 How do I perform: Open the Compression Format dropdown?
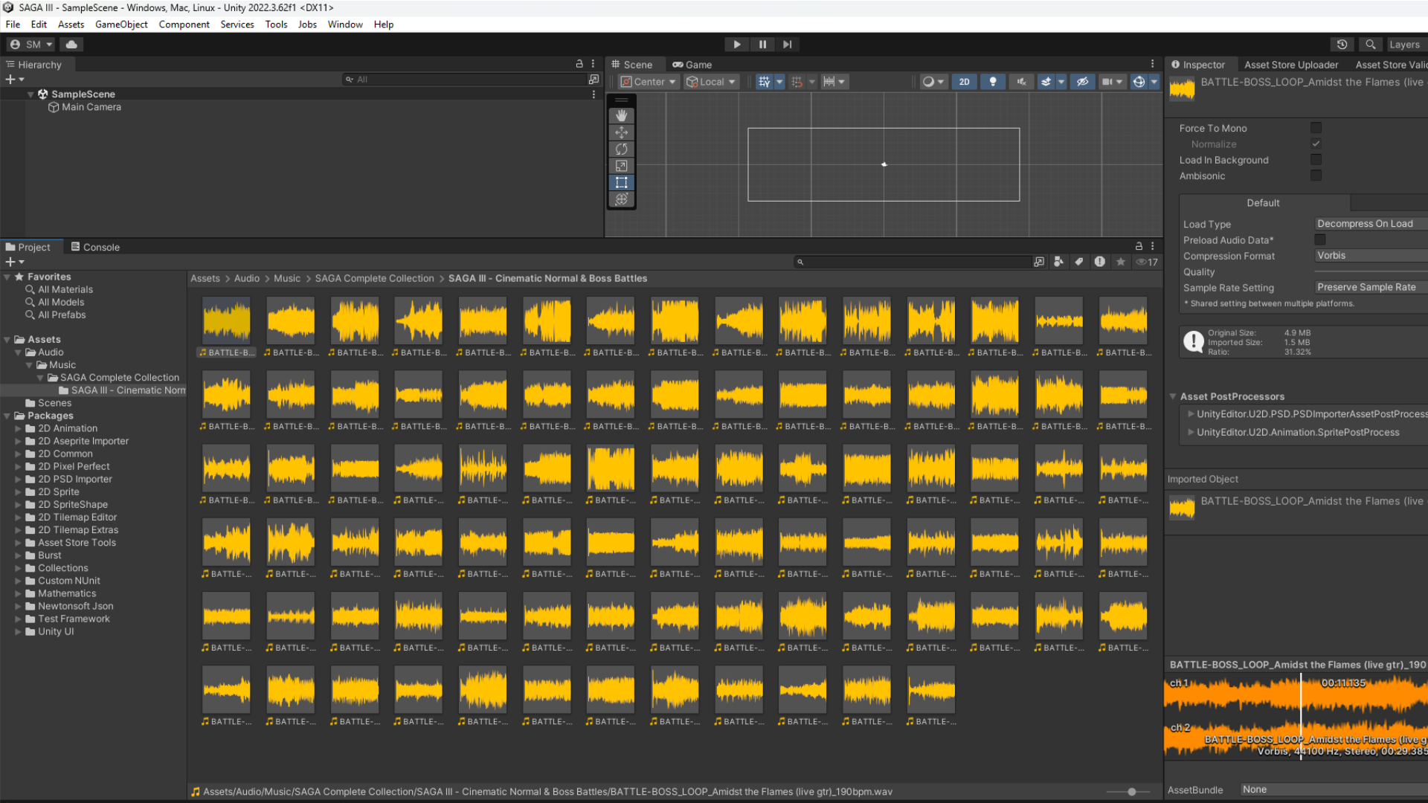[1368, 256]
